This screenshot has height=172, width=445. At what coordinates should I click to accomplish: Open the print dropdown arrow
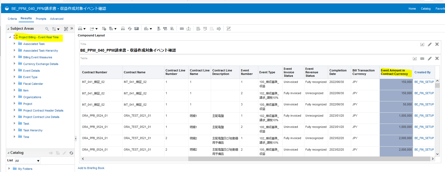[x=85, y=29]
